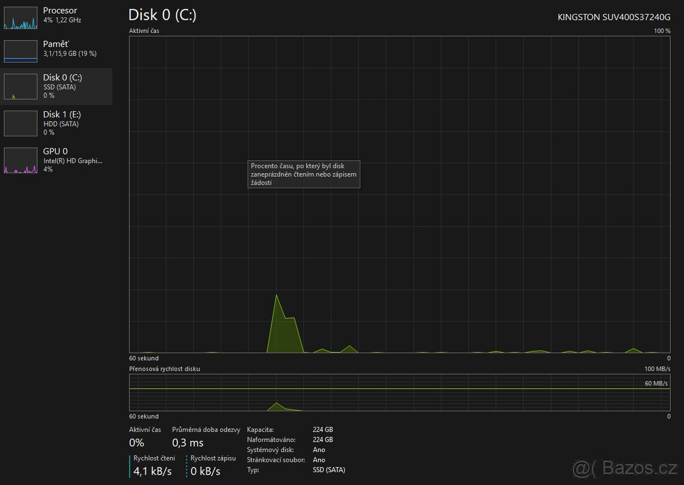The width and height of the screenshot is (684, 485).
Task: Click the Disk 0 (C:) sidebar graph thumbnail
Action: pyautogui.click(x=21, y=87)
